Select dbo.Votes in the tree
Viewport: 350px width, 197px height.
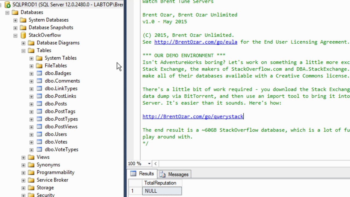coord(56,142)
